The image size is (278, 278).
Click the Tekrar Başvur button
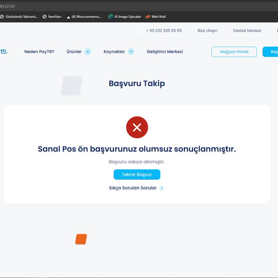(137, 174)
